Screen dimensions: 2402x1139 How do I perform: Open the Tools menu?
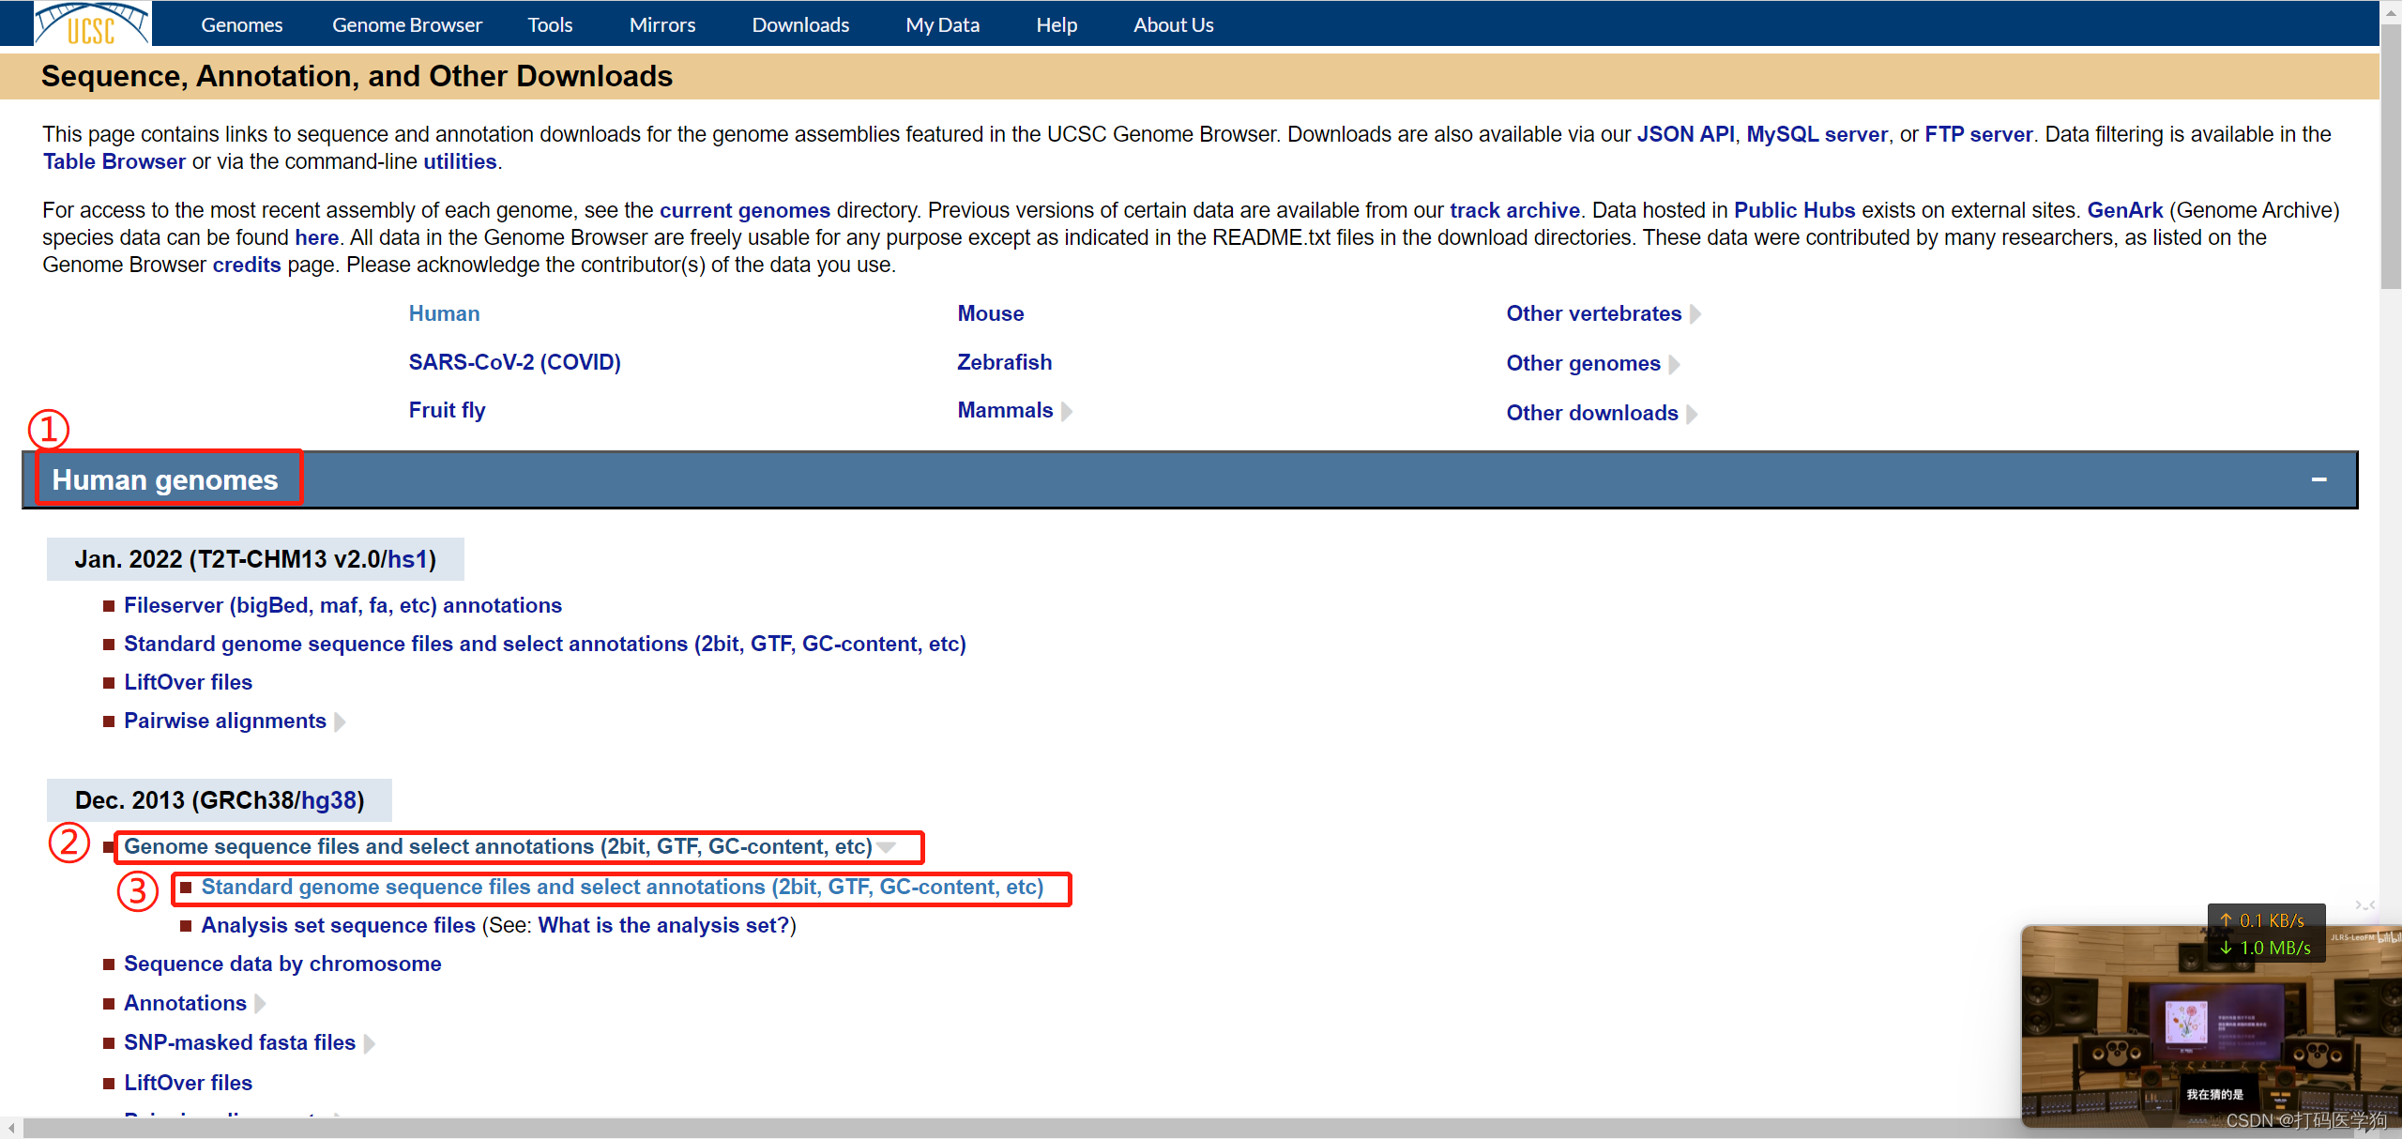pos(549,24)
